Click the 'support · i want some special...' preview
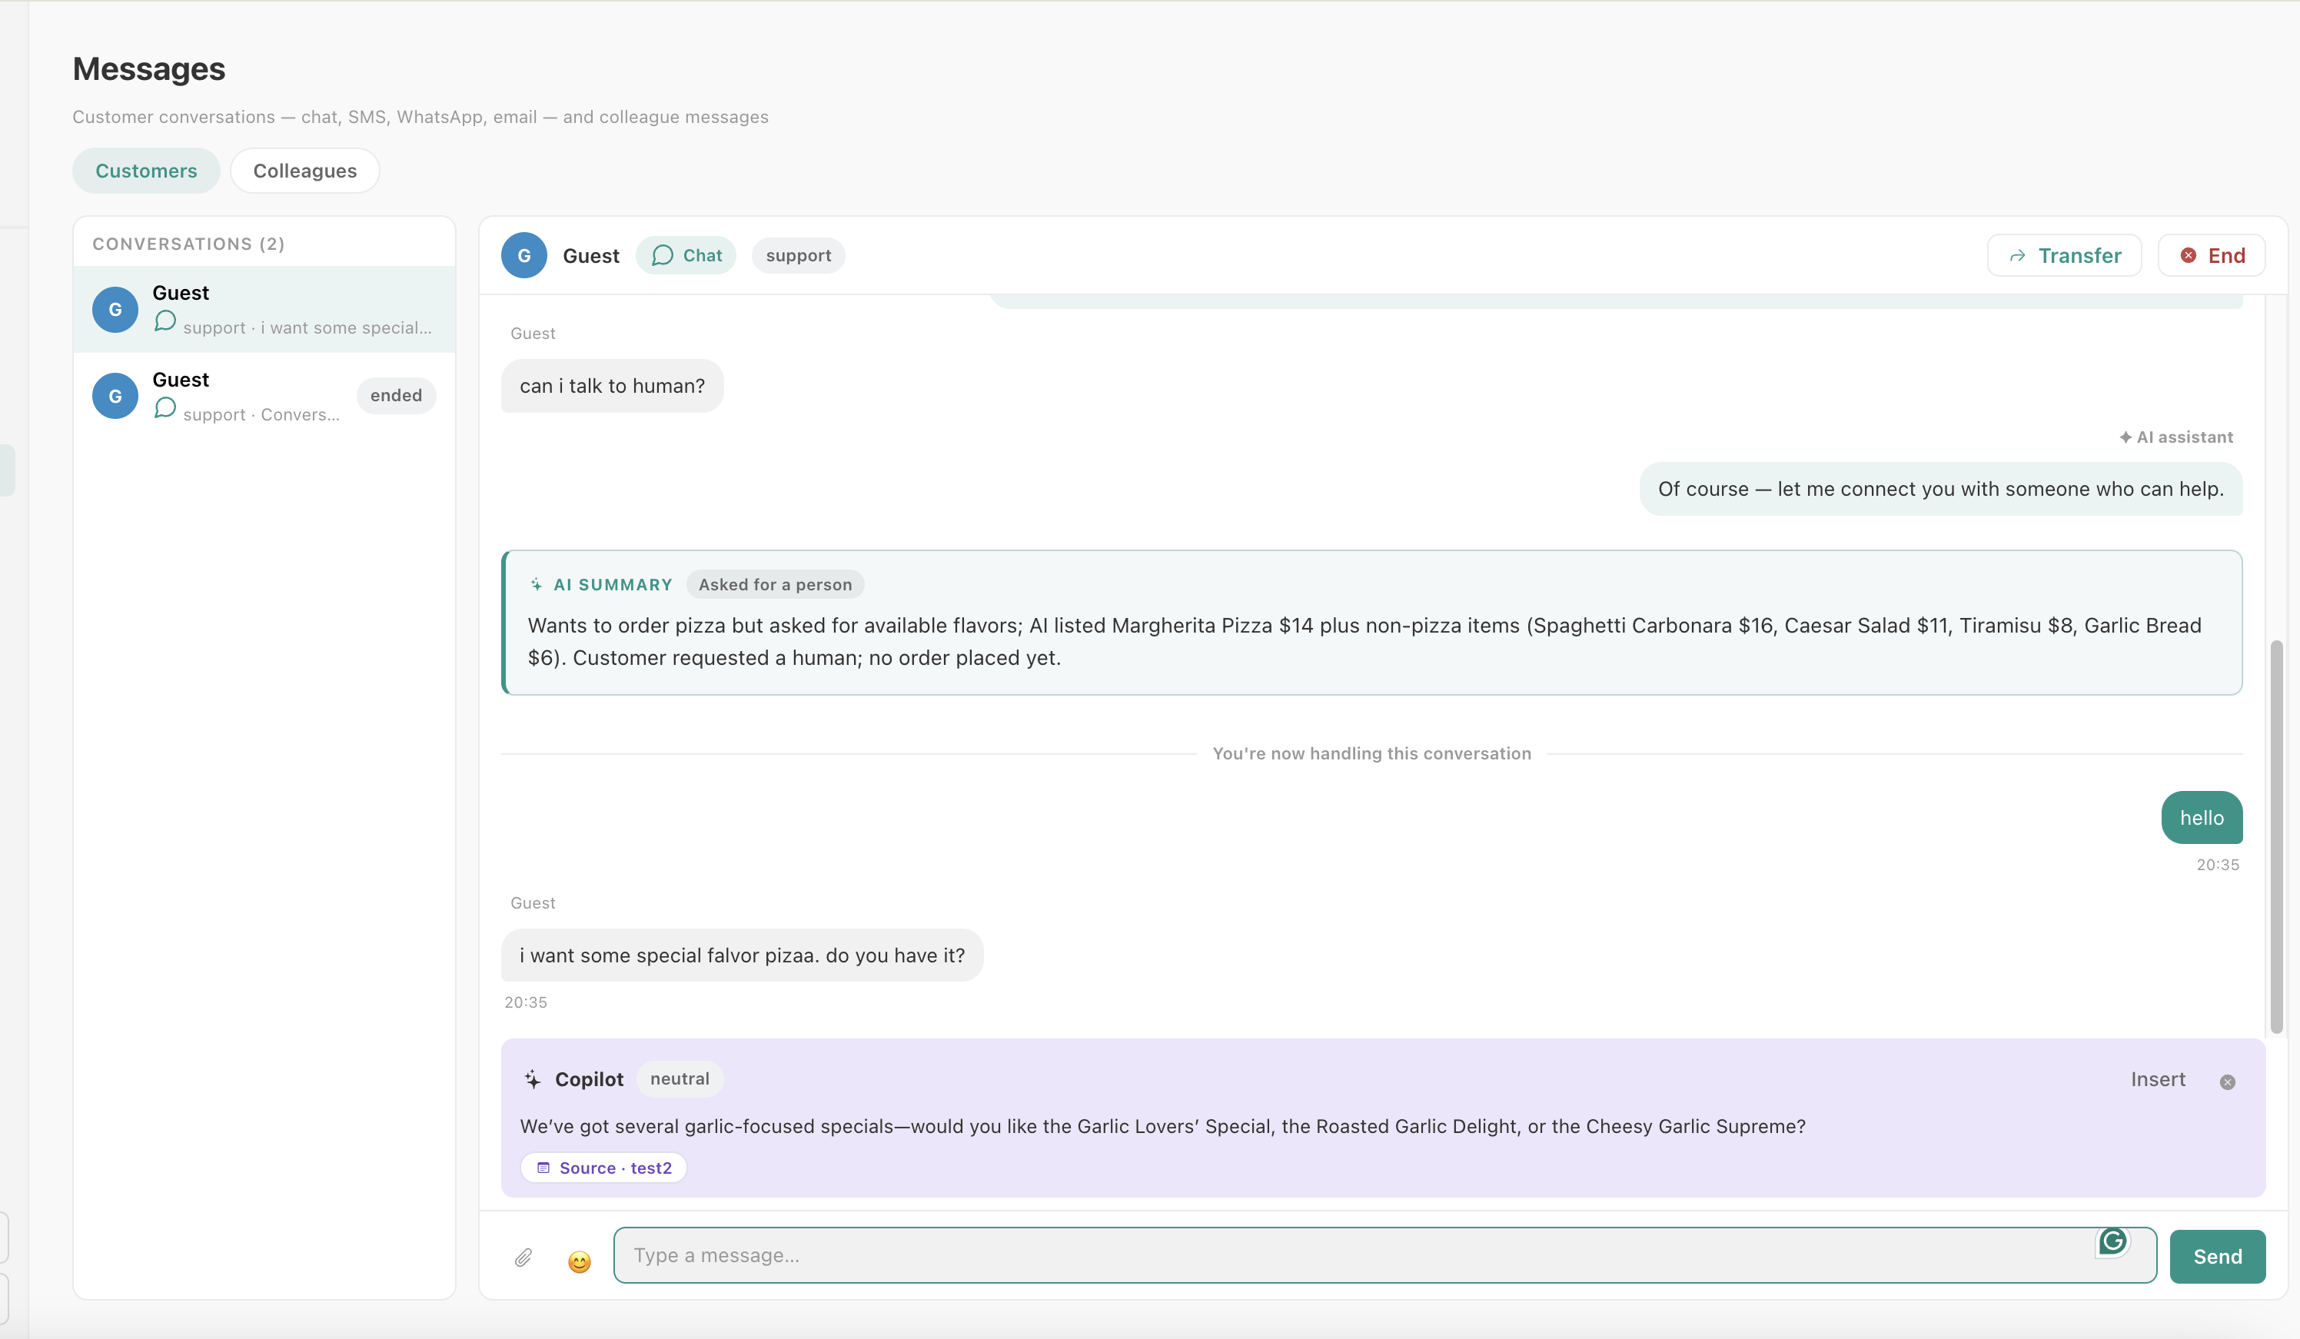The height and width of the screenshot is (1339, 2300). click(x=307, y=327)
